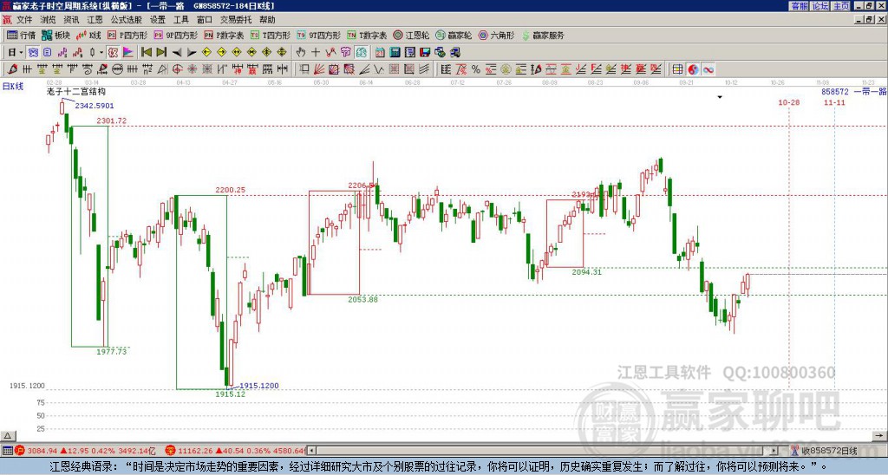This screenshot has height=475, width=888.
Task: Select the crosshair cursor tool
Action: point(316,53)
